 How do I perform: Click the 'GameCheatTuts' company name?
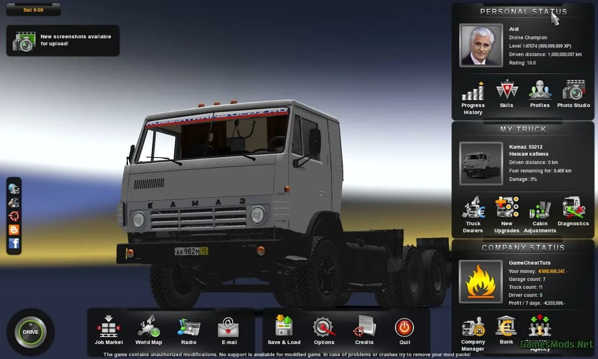click(x=529, y=263)
